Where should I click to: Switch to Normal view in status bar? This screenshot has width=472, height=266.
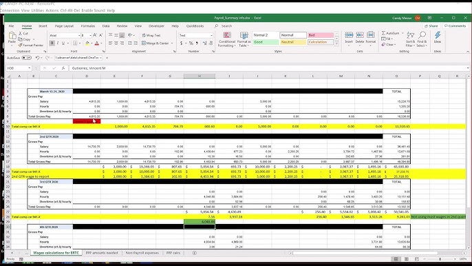396,259
